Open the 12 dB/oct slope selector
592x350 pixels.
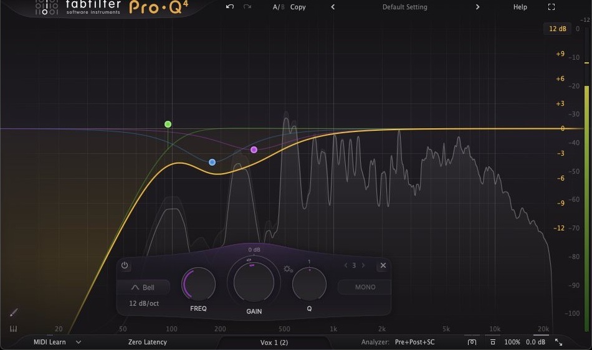[144, 303]
